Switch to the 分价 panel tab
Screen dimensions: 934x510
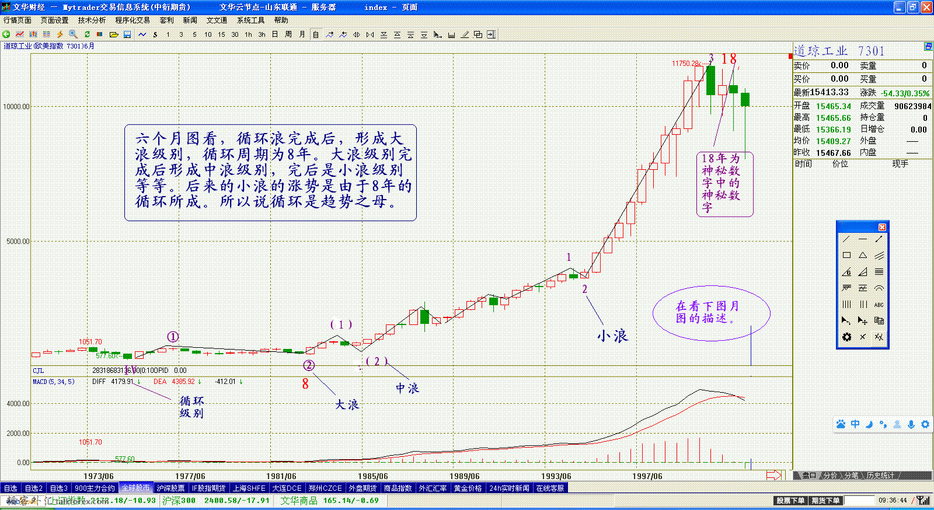pyautogui.click(x=830, y=476)
